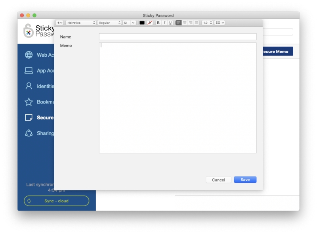This screenshot has width=317, height=234.
Task: Toggle italic formatting
Action: point(164,23)
